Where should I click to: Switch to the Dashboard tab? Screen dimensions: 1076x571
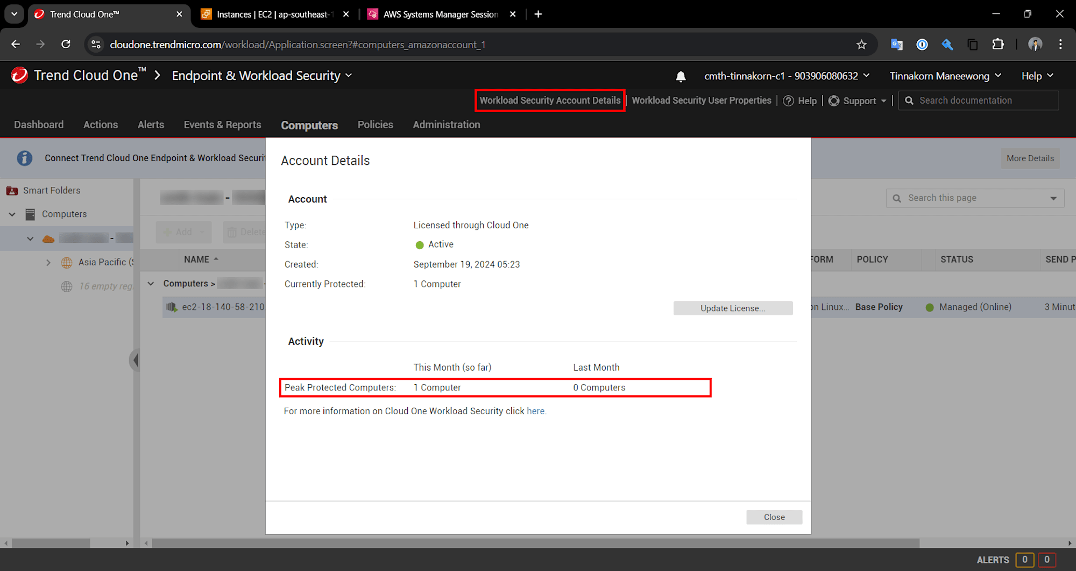click(x=39, y=125)
